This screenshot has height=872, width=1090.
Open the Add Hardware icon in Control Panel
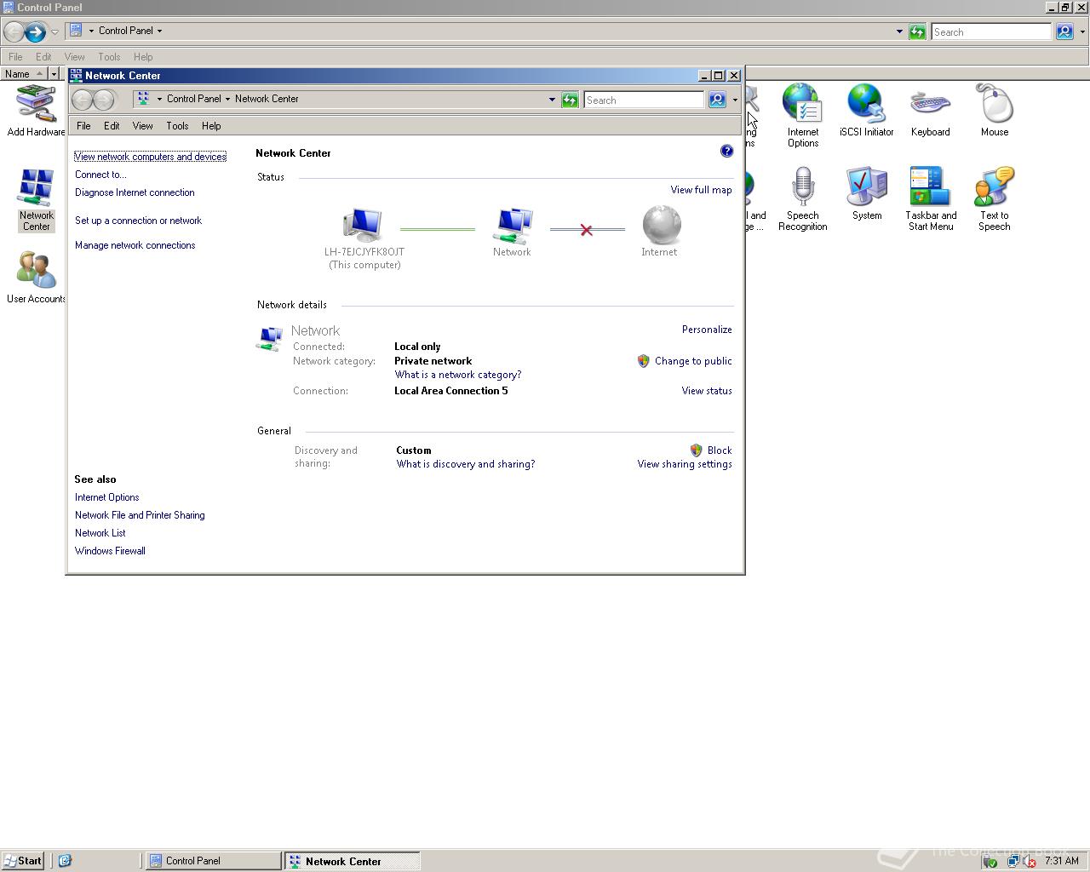[x=36, y=111]
